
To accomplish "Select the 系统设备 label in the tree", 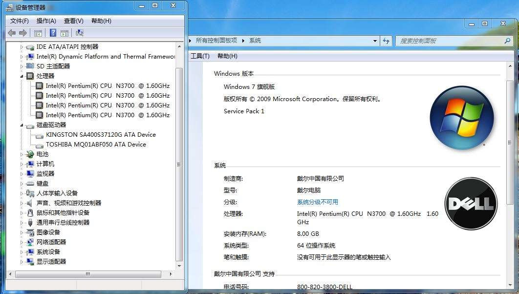I will (x=48, y=252).
